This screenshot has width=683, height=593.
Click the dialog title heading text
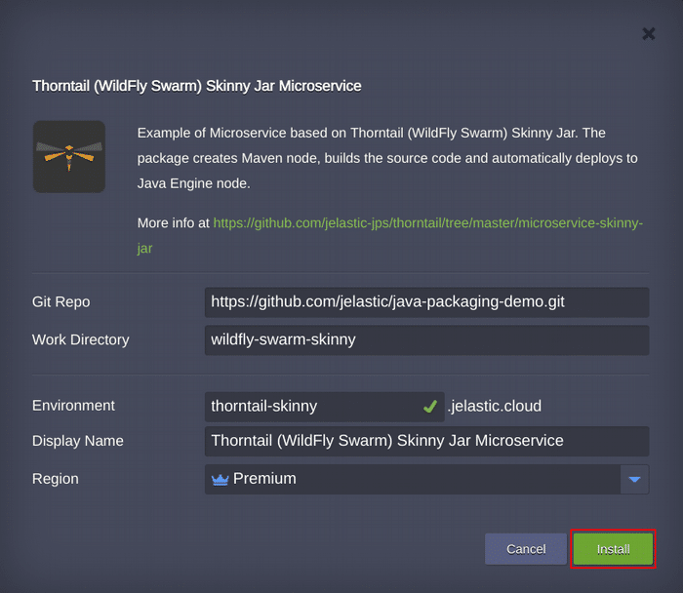point(197,86)
